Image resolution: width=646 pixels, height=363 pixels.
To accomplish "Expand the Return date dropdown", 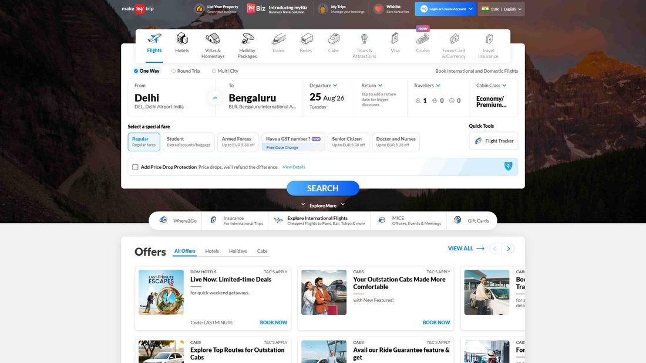I will pyautogui.click(x=380, y=86).
